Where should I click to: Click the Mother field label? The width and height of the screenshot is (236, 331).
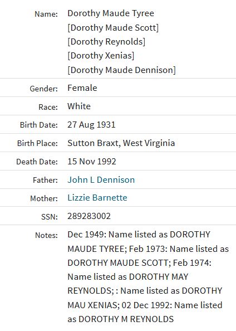tap(44, 198)
